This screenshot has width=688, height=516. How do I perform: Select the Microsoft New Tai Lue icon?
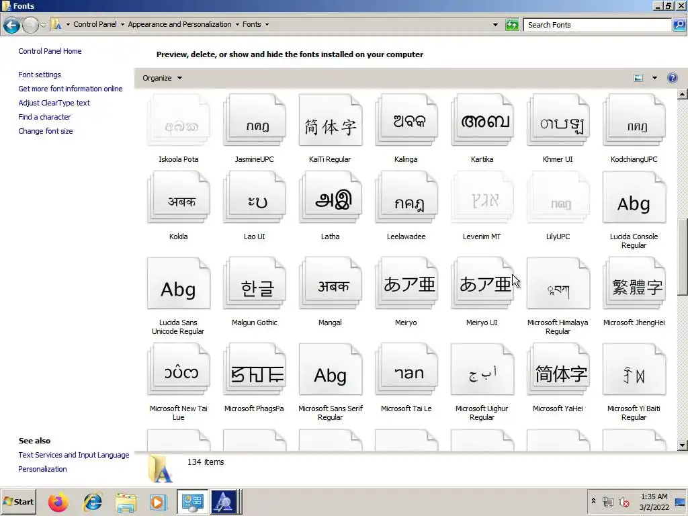point(179,369)
